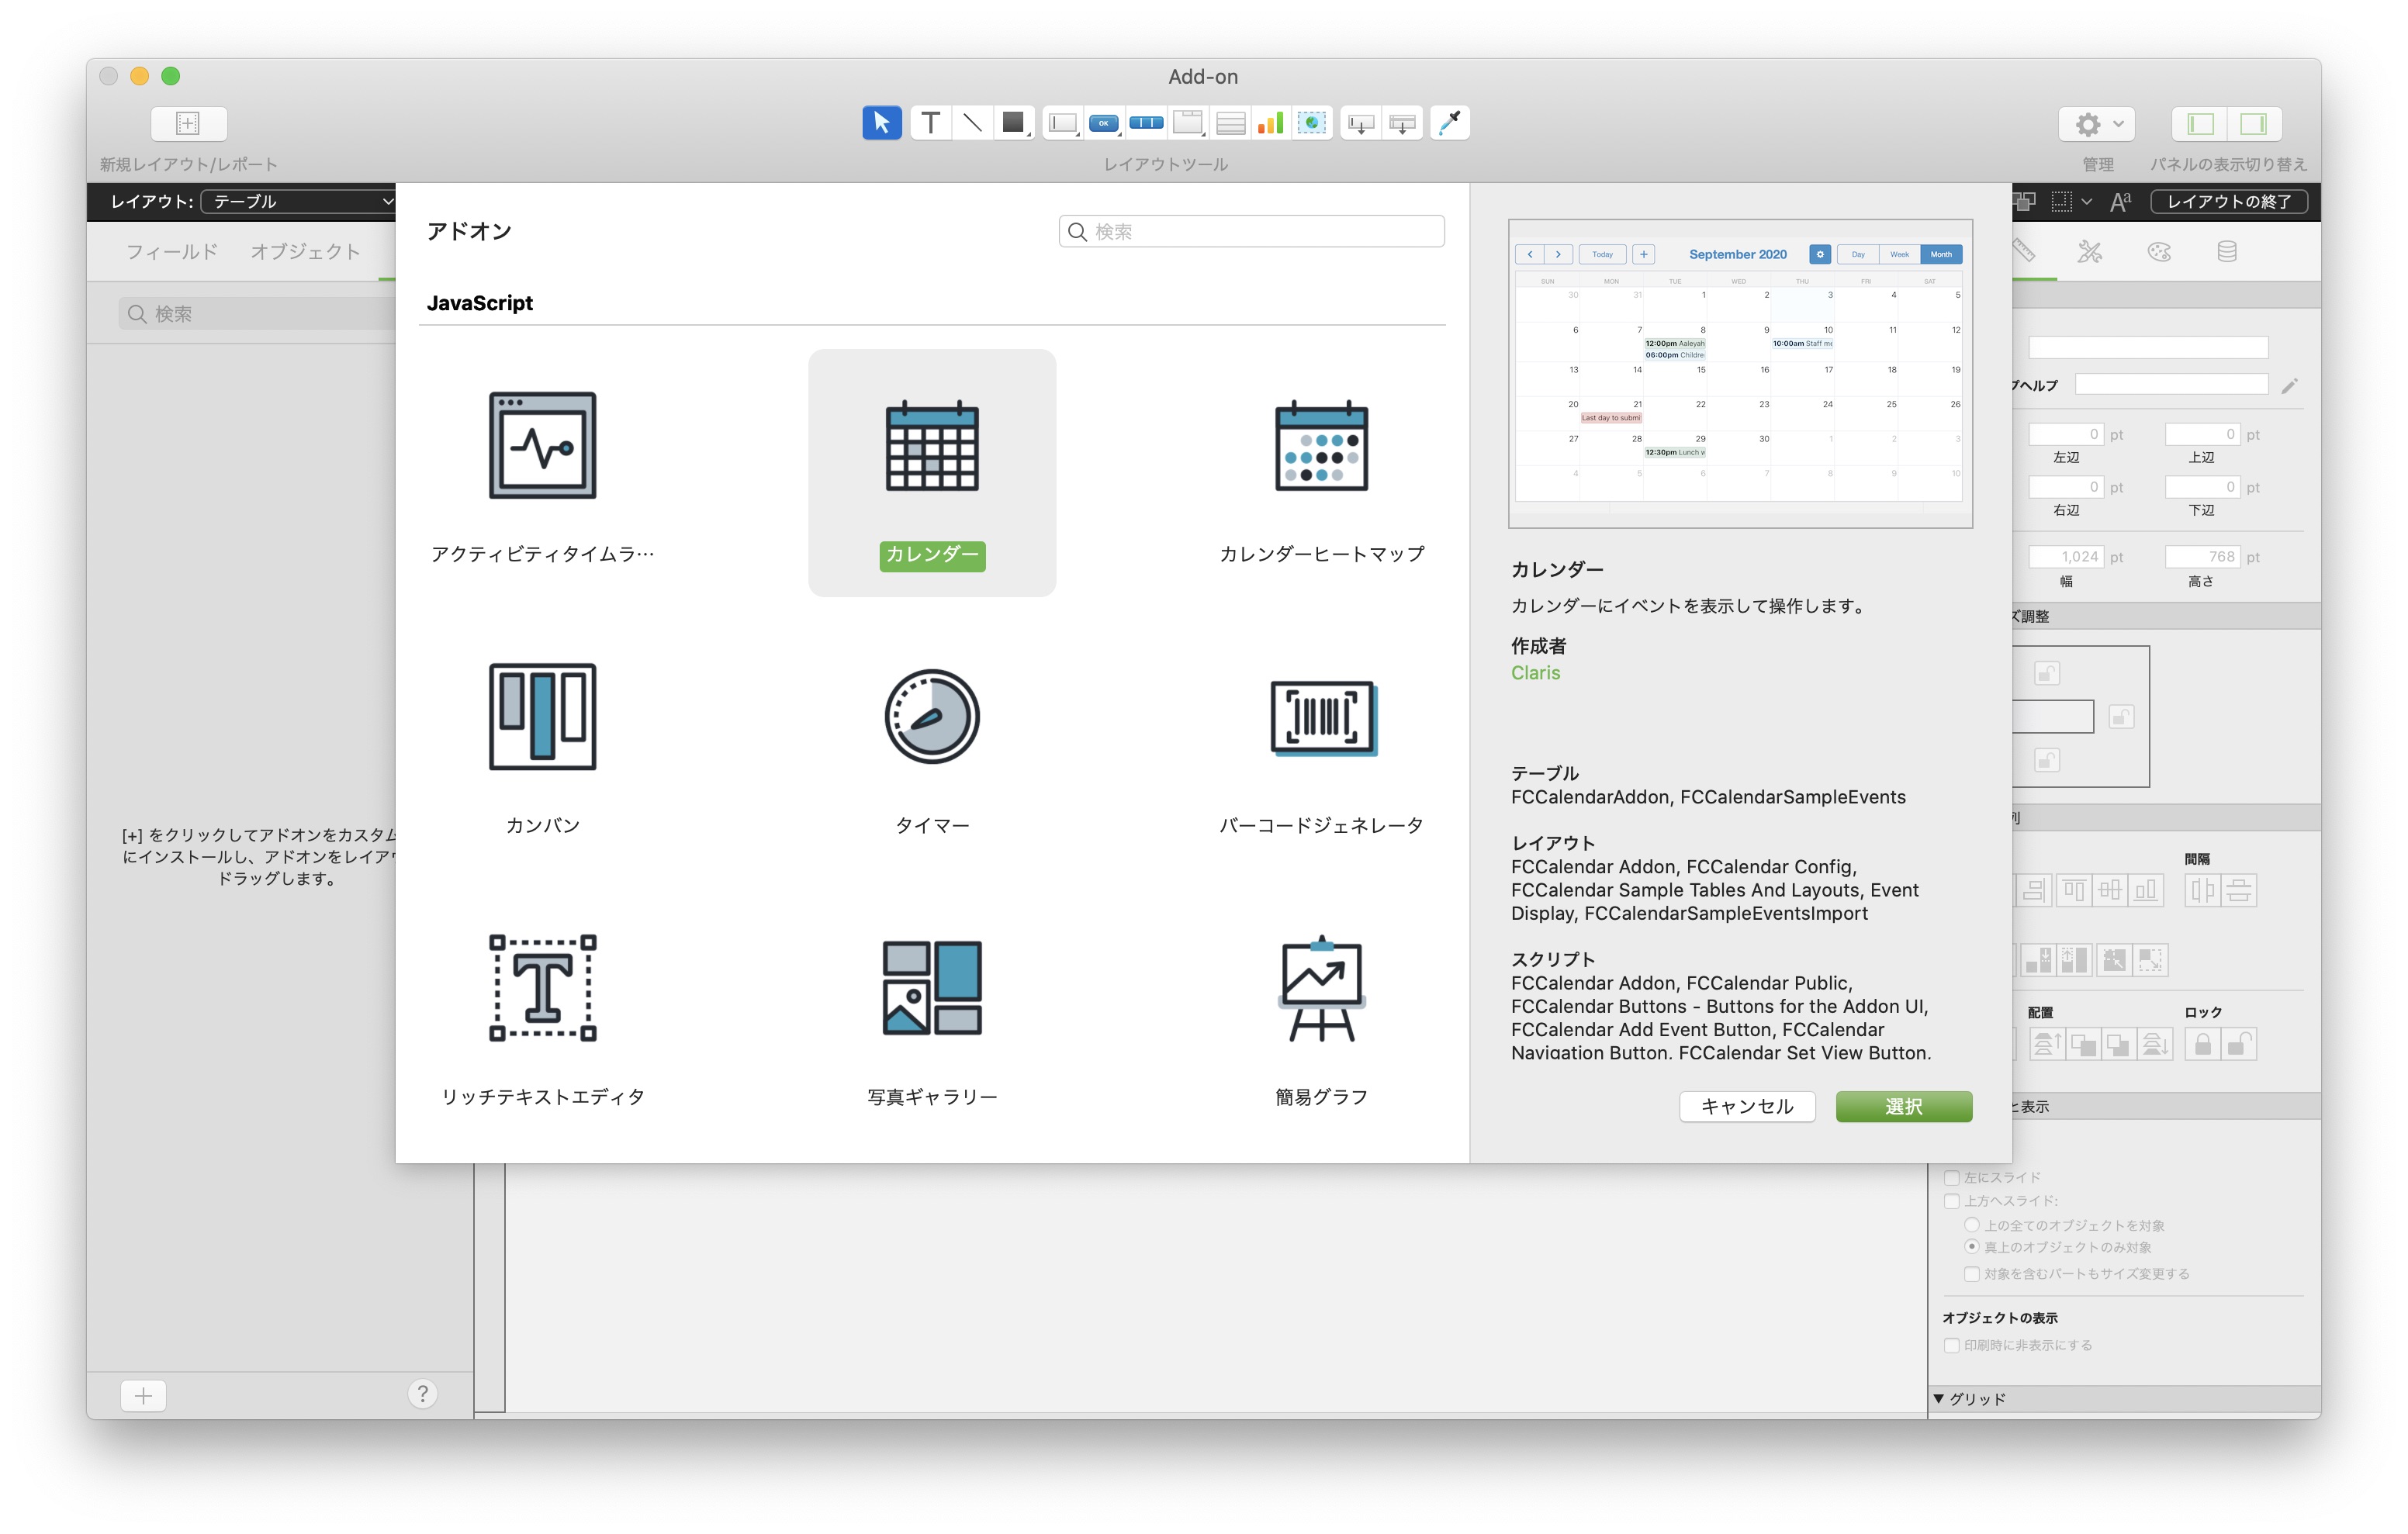The image size is (2408, 1534).
Task: Select the chart tool in toolbar
Action: pos(1270,123)
